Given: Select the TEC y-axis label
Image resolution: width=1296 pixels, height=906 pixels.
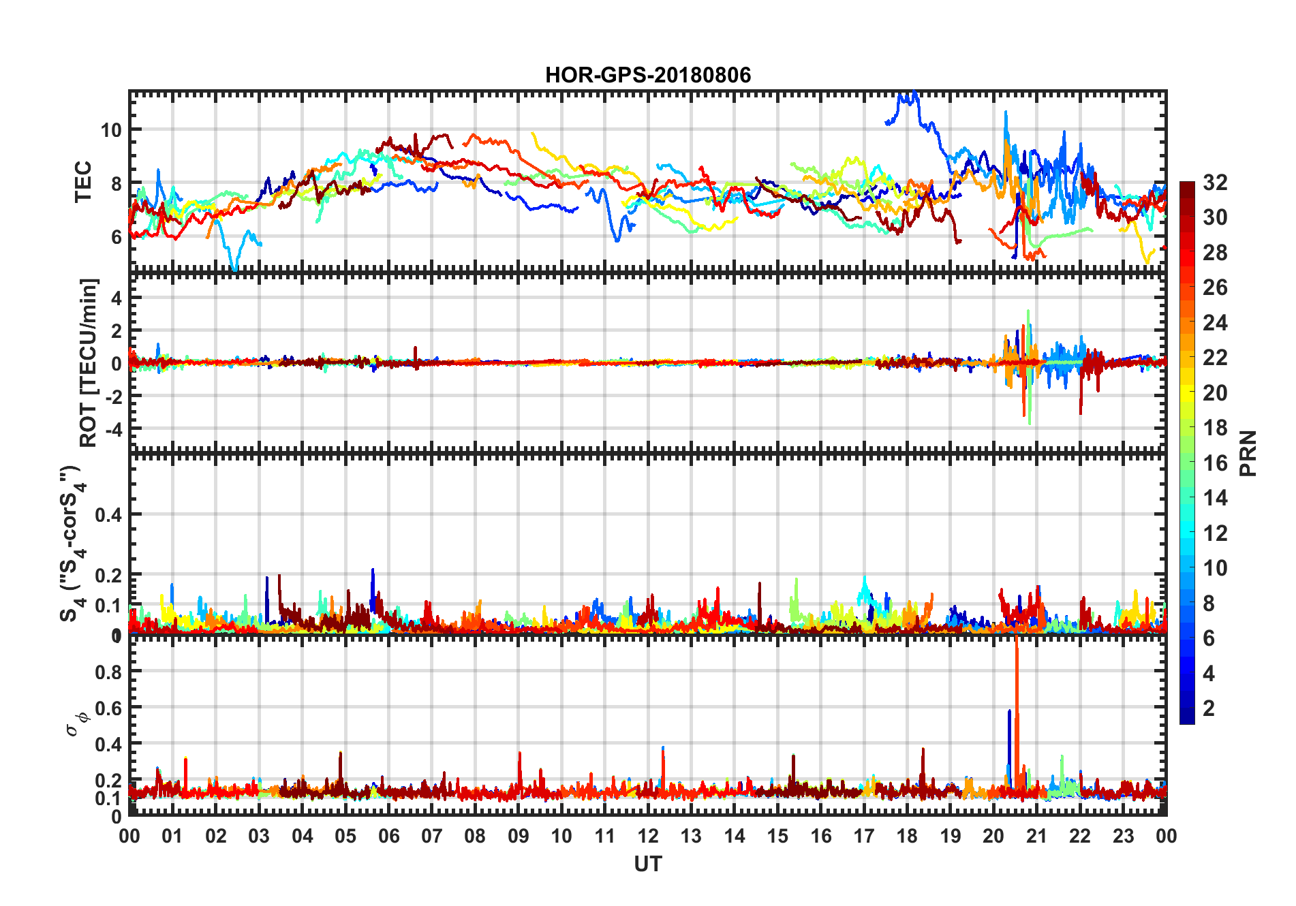Looking at the screenshot, I should pyautogui.click(x=83, y=182).
